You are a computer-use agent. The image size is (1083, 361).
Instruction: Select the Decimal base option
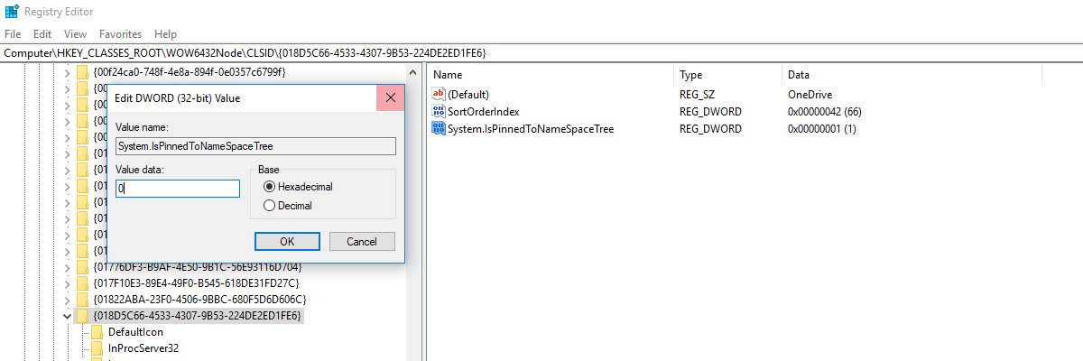coord(269,206)
